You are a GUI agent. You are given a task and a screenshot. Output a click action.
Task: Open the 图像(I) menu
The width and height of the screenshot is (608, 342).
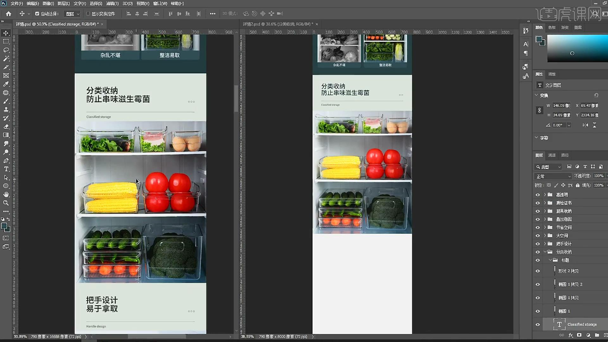(x=48, y=3)
